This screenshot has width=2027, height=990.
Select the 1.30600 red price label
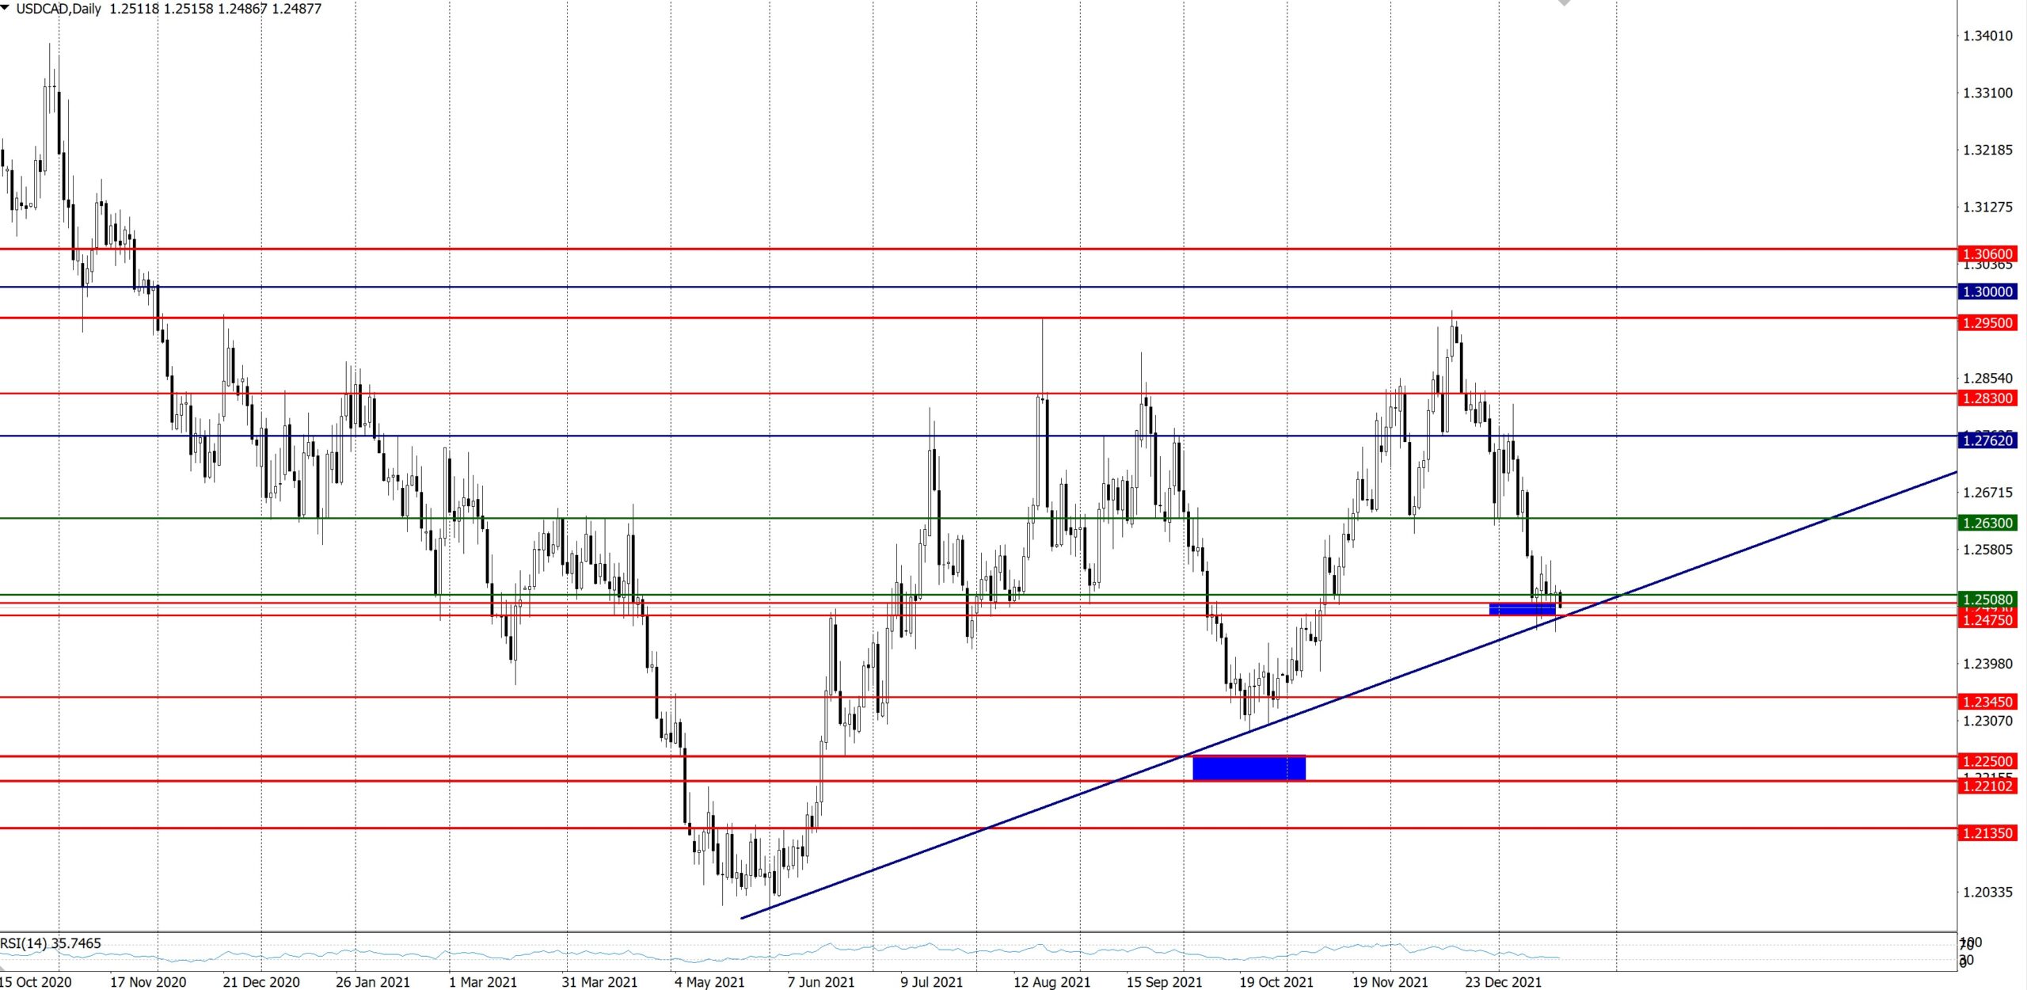click(x=1987, y=254)
